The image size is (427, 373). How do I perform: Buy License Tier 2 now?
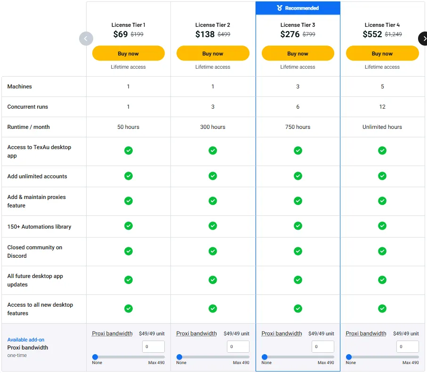(x=213, y=53)
